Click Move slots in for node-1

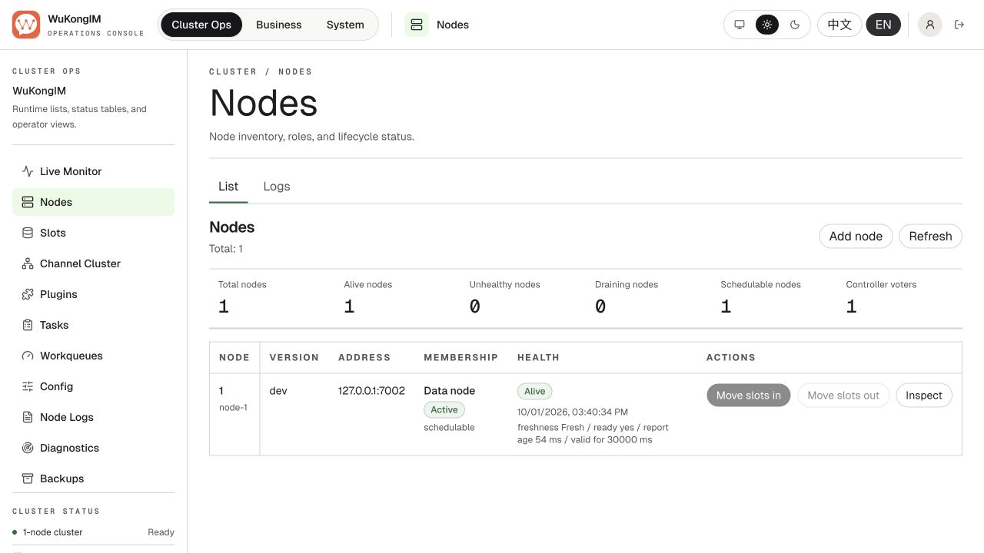[x=749, y=396]
